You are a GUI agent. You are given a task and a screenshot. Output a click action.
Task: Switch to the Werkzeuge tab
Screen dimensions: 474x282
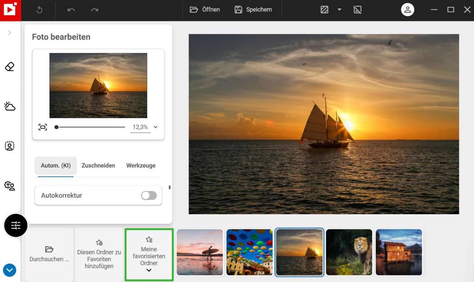click(141, 166)
